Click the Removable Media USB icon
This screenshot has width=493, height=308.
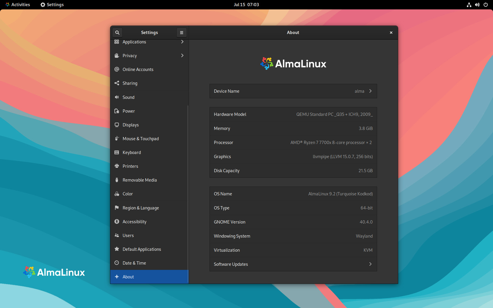tap(117, 180)
